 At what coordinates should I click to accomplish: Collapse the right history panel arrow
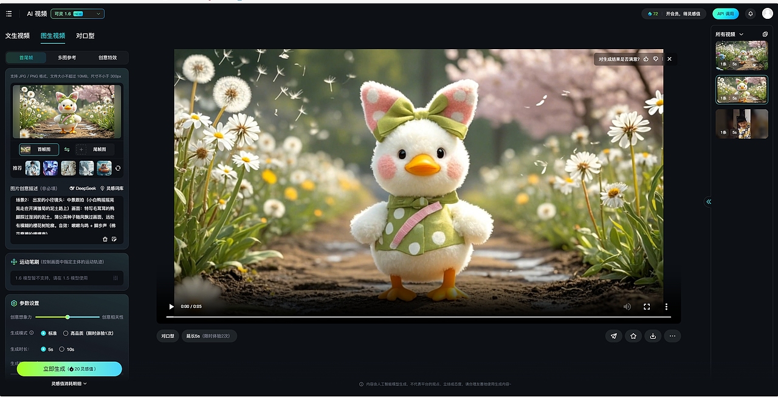(709, 202)
